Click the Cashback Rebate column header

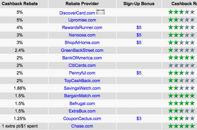(20, 4)
